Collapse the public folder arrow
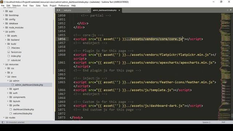 point(4,32)
